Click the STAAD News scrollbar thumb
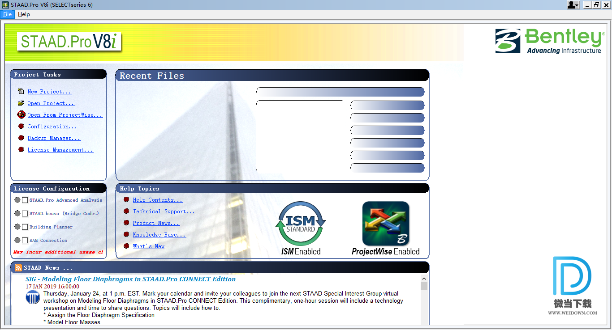 pos(424,286)
